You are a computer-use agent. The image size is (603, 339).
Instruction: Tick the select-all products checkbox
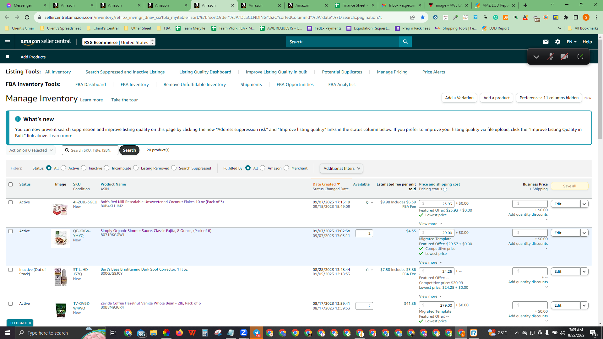[11, 184]
